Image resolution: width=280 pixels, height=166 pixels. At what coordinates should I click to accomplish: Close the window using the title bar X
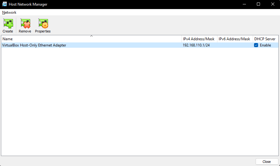coord(273,4)
